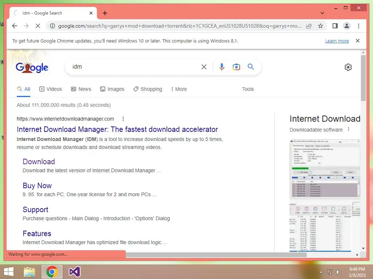This screenshot has width=373, height=279.
Task: Open options for internetdownloadmanager.com result
Action: click(123, 119)
